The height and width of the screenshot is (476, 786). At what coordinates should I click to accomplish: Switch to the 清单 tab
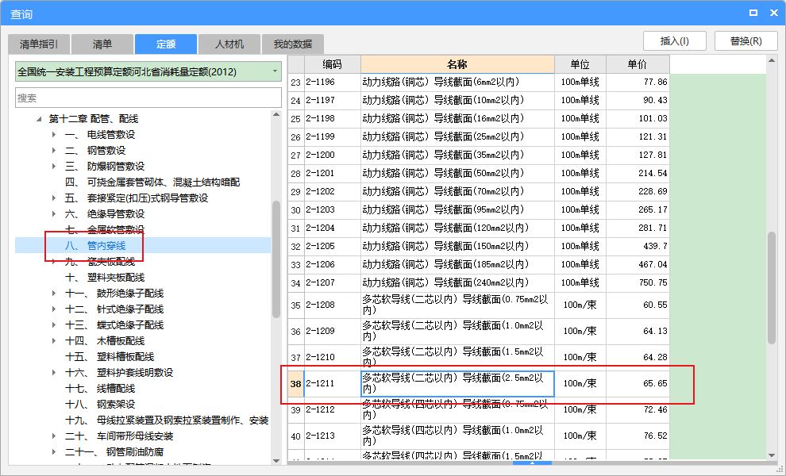point(102,44)
